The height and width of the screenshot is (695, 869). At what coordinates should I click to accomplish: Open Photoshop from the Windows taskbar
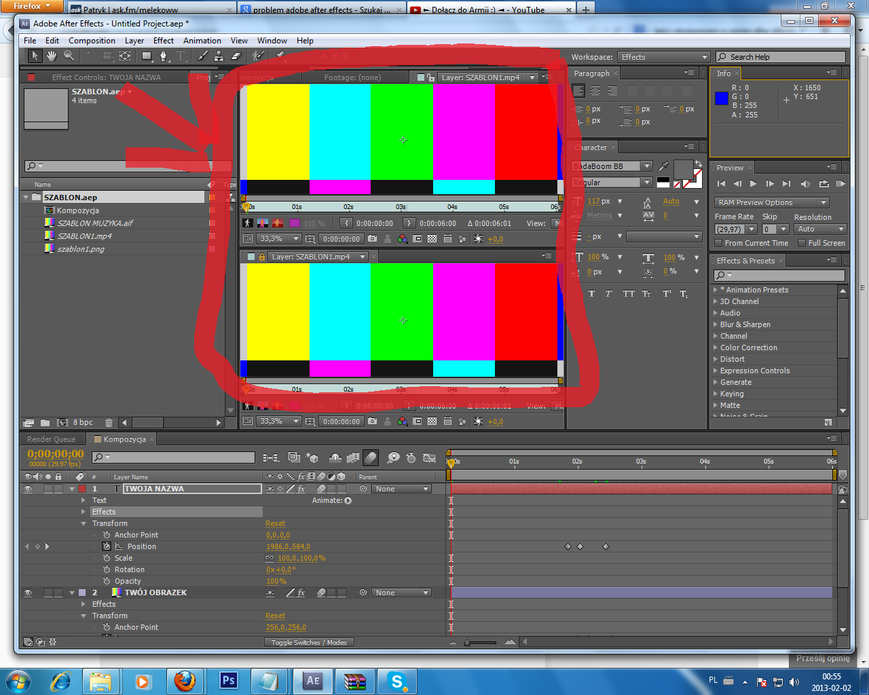tap(228, 681)
